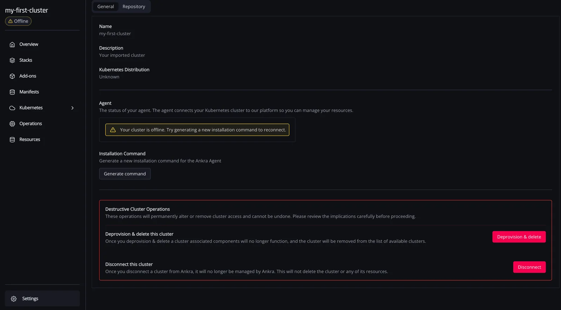Click the Overview home icon

12,44
